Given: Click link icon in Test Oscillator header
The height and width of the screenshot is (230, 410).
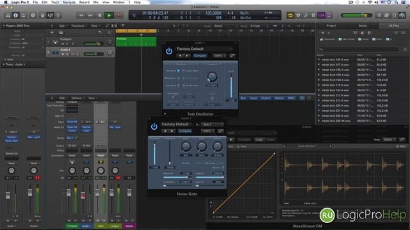Looking at the screenshot, I should coord(232,56).
